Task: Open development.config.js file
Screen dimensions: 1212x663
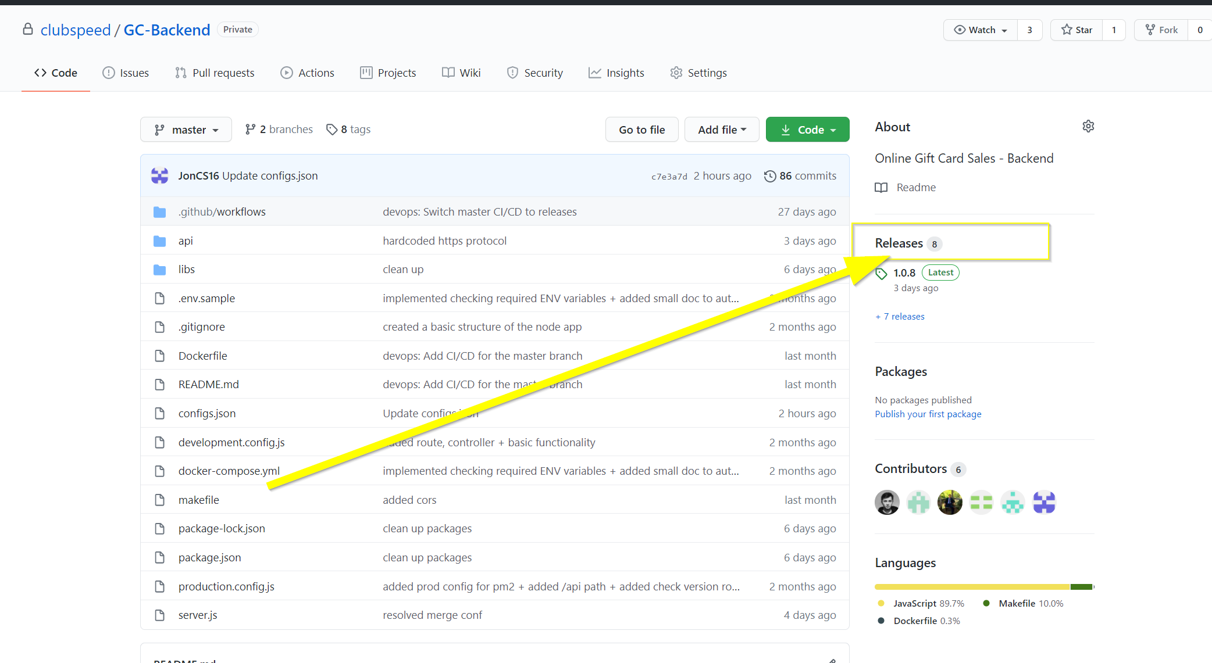Action: pos(231,443)
